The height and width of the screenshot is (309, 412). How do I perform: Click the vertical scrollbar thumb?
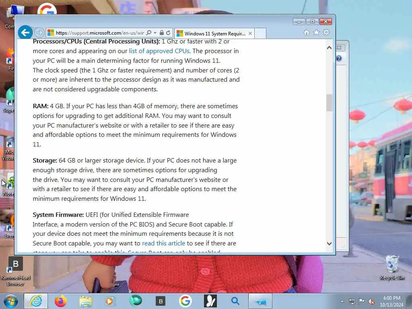click(329, 103)
